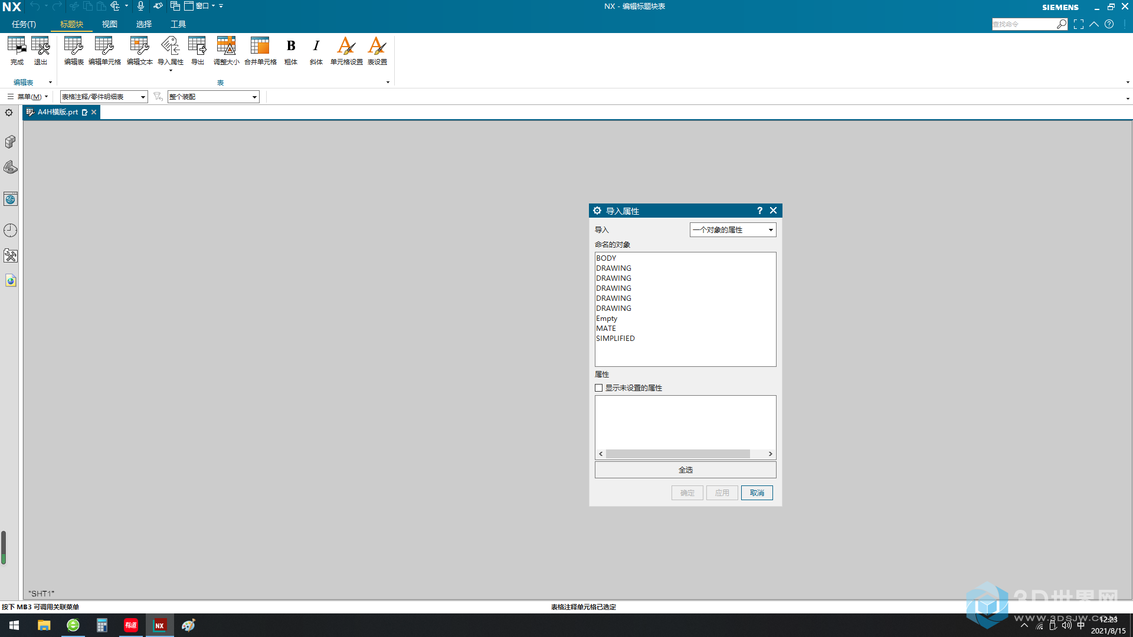Click the attribute list right scroll arrow
Screen dimensions: 1133x637
pos(770,454)
